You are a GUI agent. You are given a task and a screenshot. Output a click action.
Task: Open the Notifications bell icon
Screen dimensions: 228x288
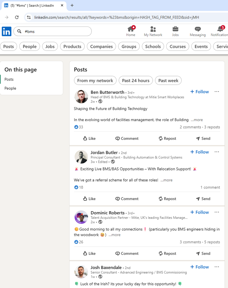(220, 31)
